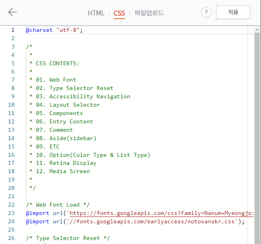Click line number 1 in the gutter
The width and height of the screenshot is (261, 244).
tap(13, 30)
